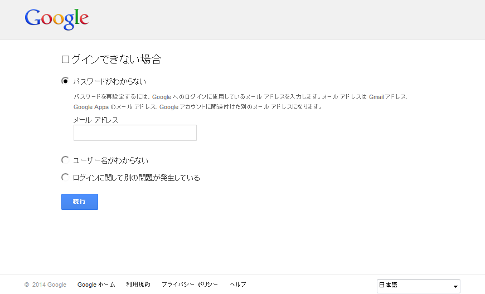This screenshot has width=485, height=294.
Task: Focus the メール アドレス input field
Action: coord(135,133)
